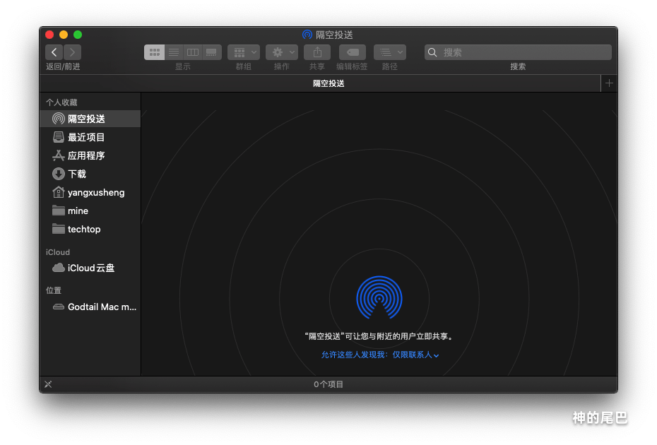657x445 pixels.
Task: Click the 共享 share button
Action: [x=317, y=52]
